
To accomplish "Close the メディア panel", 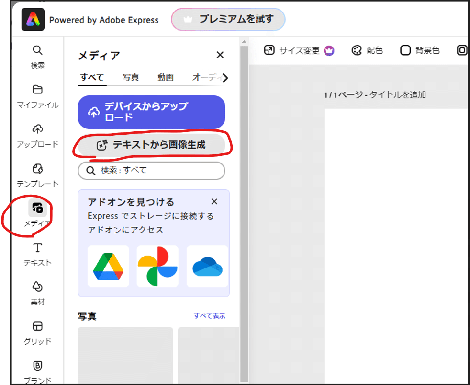I will click(x=220, y=55).
